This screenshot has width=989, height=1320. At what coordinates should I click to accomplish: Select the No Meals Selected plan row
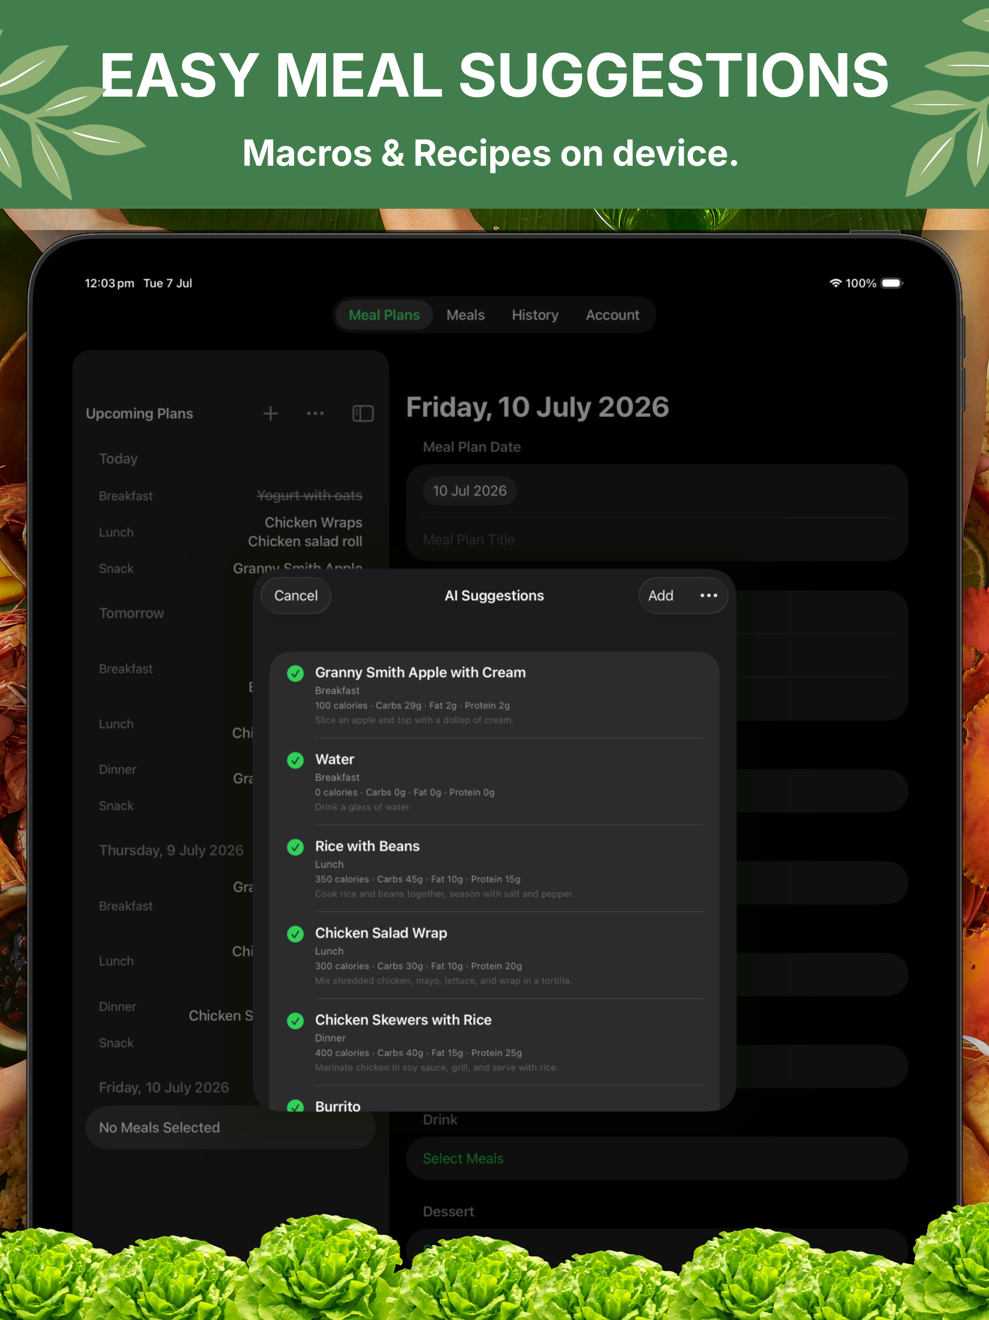pos(230,1127)
